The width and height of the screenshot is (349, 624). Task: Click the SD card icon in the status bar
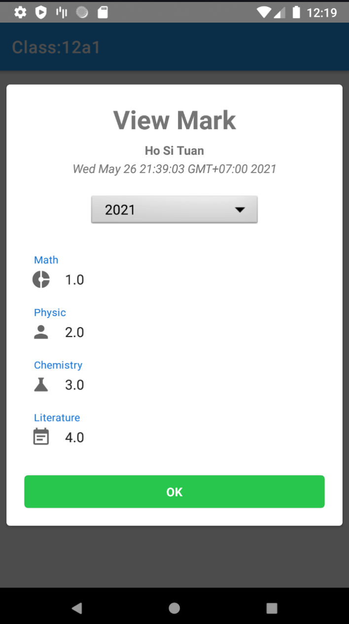102,12
